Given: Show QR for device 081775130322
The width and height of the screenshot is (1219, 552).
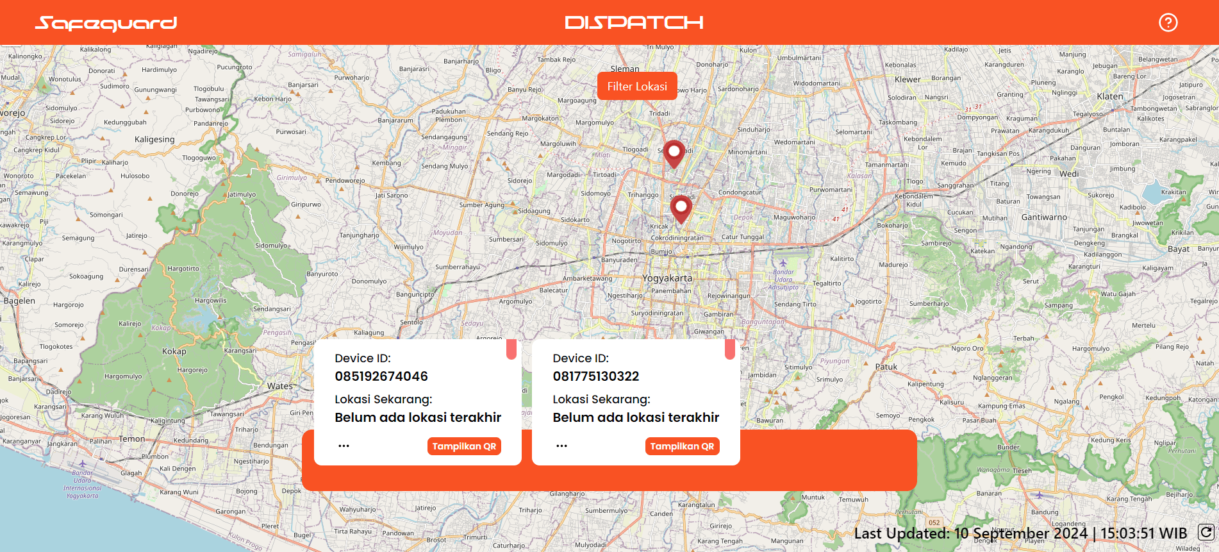Looking at the screenshot, I should (682, 446).
